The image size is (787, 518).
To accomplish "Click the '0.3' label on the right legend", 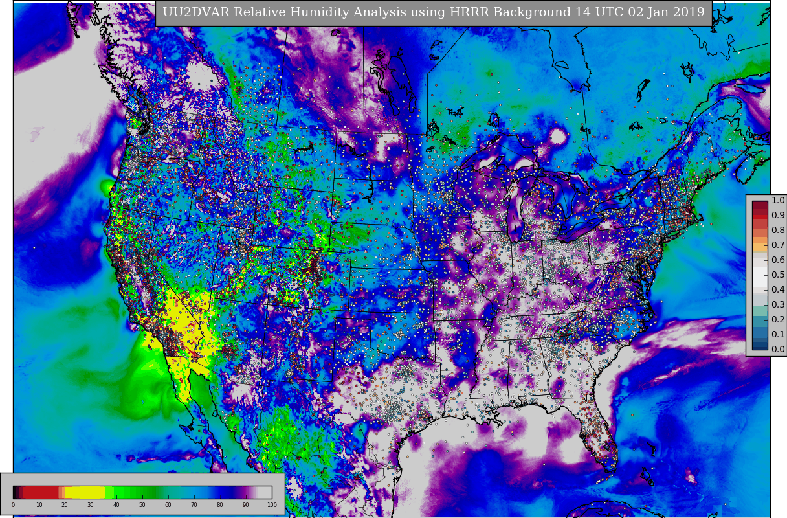I will 778,305.
